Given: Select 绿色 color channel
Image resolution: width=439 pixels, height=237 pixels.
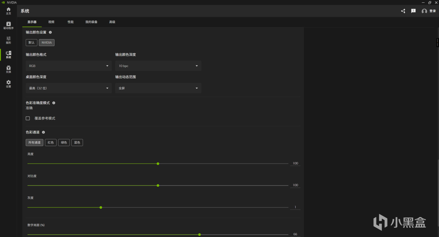Looking at the screenshot, I should [64, 142].
